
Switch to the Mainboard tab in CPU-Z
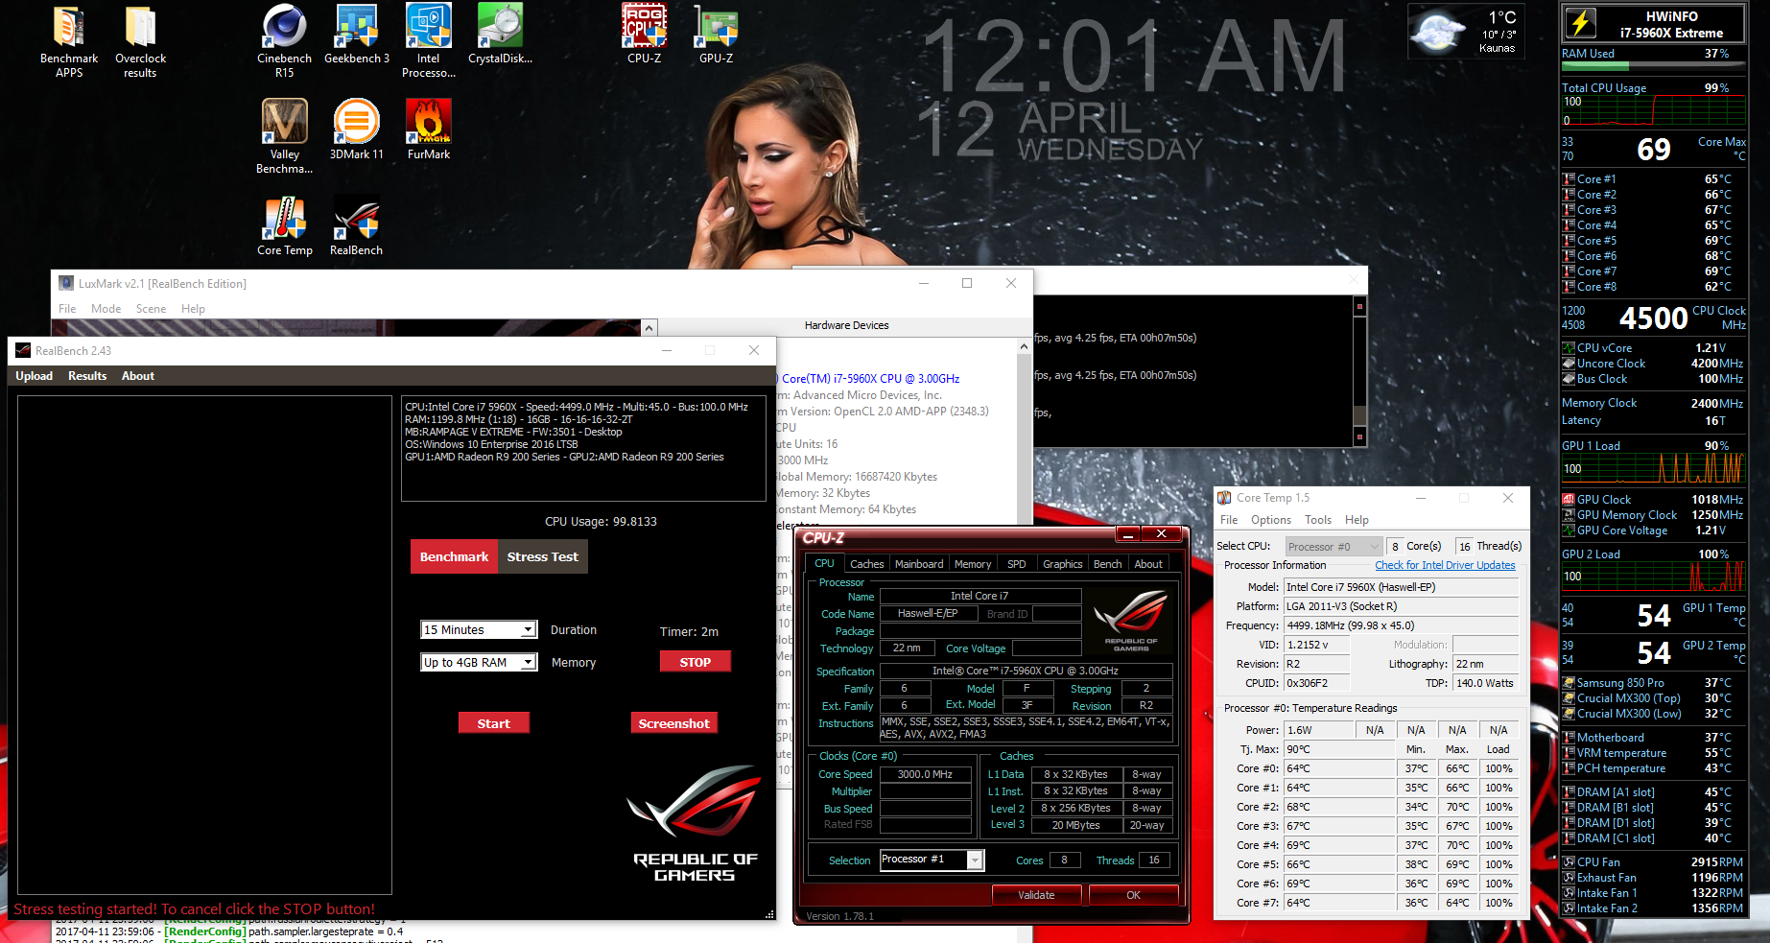(919, 564)
